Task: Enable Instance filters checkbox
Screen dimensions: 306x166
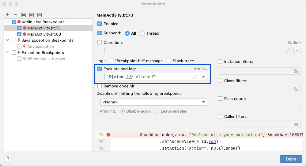Action: [220, 61]
